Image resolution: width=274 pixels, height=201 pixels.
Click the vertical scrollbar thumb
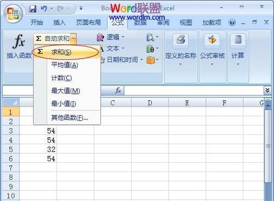click(x=268, y=145)
